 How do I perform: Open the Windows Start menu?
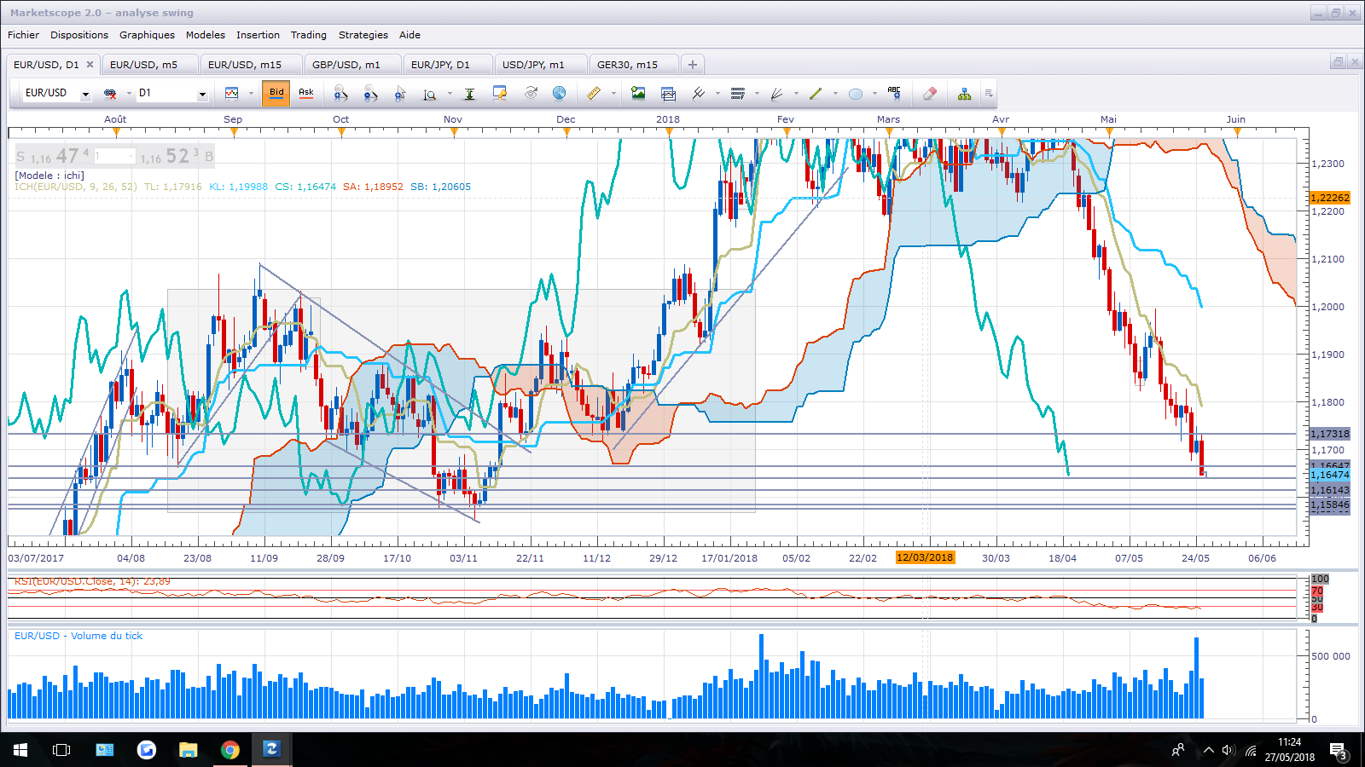click(20, 750)
